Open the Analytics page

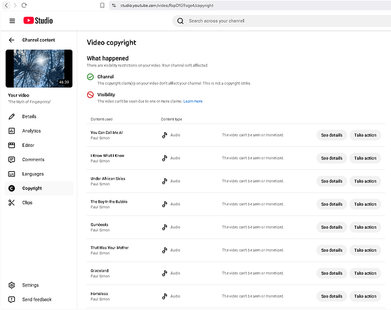31,131
